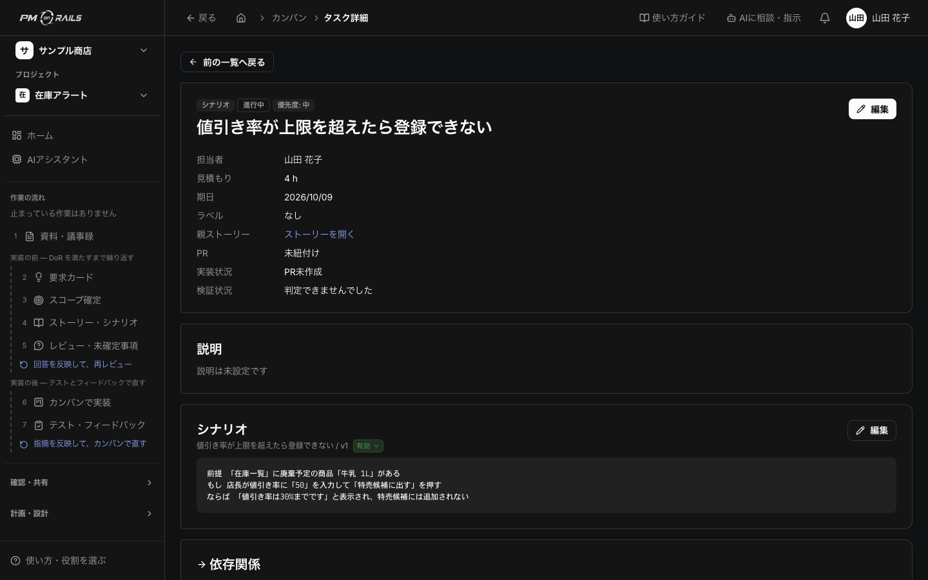Click the 使い方ガイド book icon
Image resolution: width=928 pixels, height=580 pixels.
tap(644, 18)
